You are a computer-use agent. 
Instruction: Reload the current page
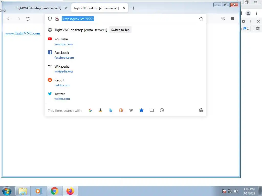pyautogui.click(x=28, y=19)
